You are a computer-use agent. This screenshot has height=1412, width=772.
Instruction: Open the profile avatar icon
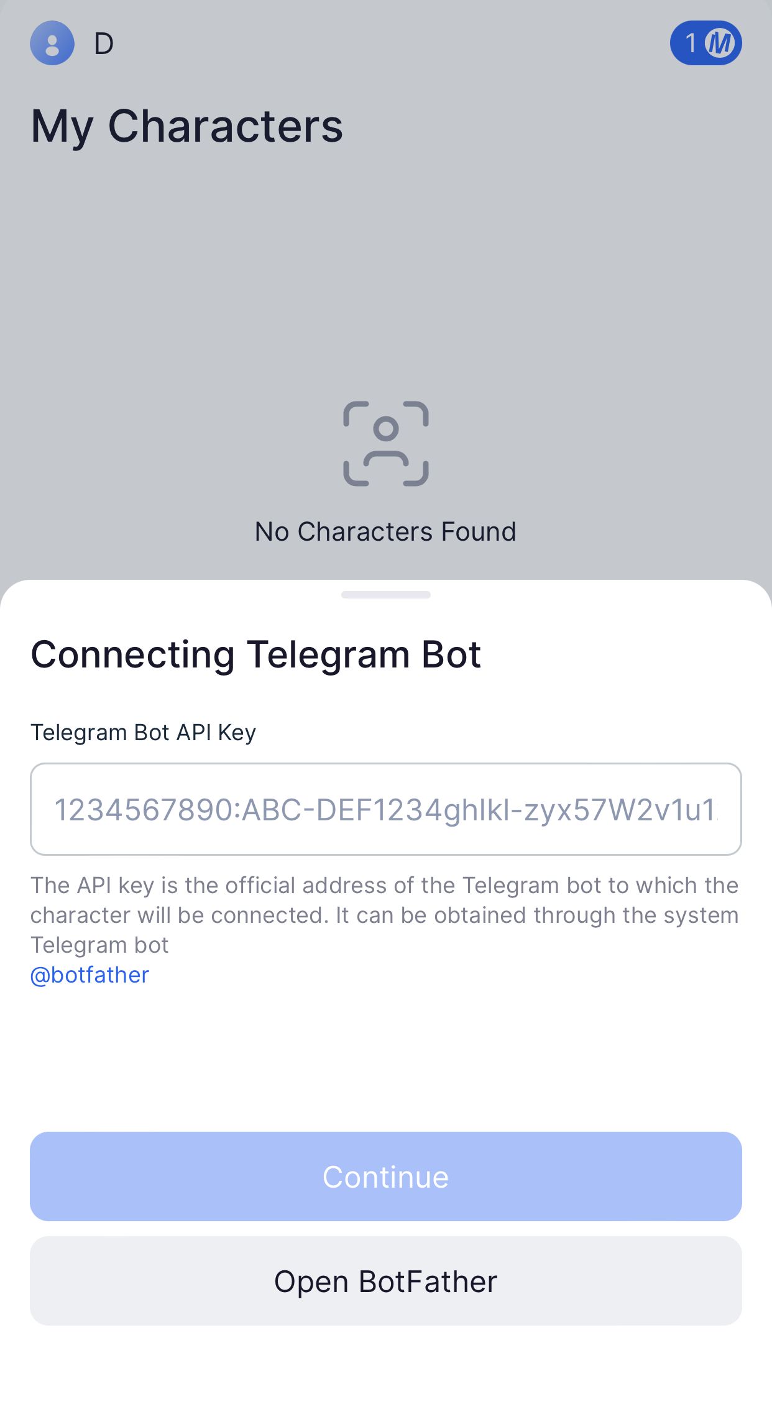[52, 44]
